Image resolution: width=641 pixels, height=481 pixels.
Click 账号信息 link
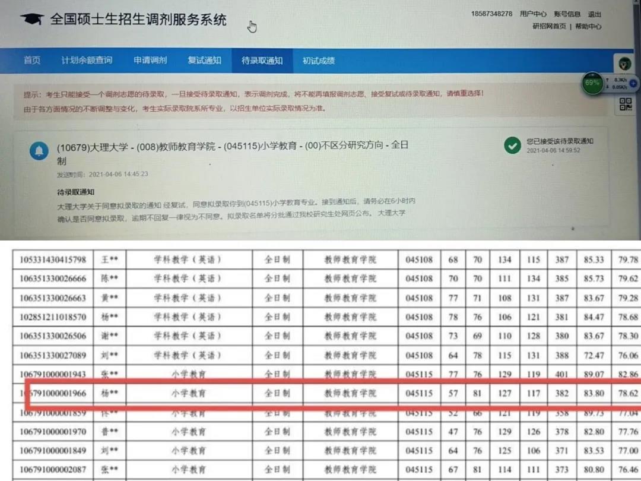click(567, 14)
